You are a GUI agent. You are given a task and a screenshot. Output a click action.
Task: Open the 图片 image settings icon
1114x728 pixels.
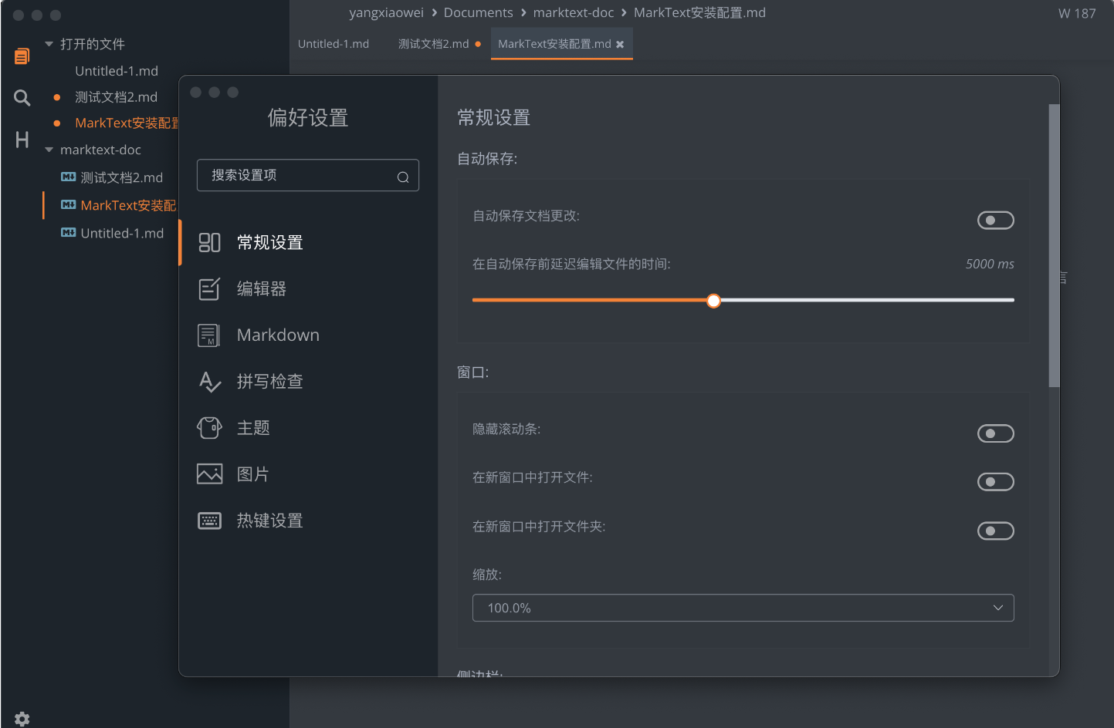tap(208, 474)
